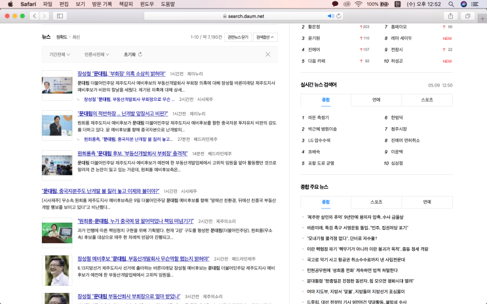This screenshot has width=487, height=304.
Task: Open the 파일 menu
Action: [47, 4]
